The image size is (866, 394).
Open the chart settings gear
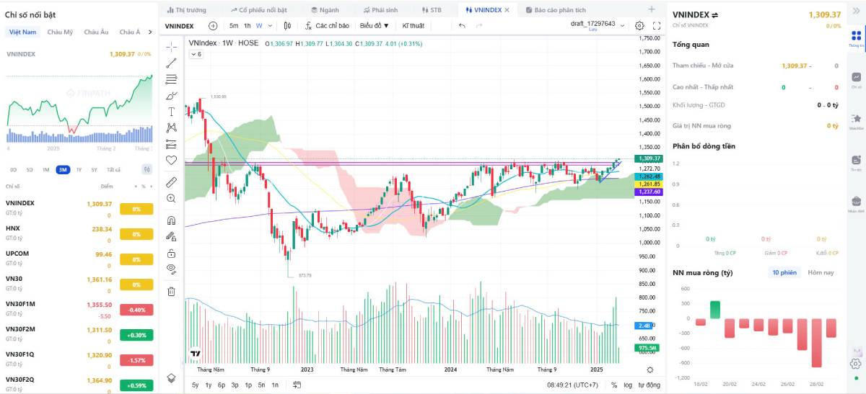[x=639, y=25]
